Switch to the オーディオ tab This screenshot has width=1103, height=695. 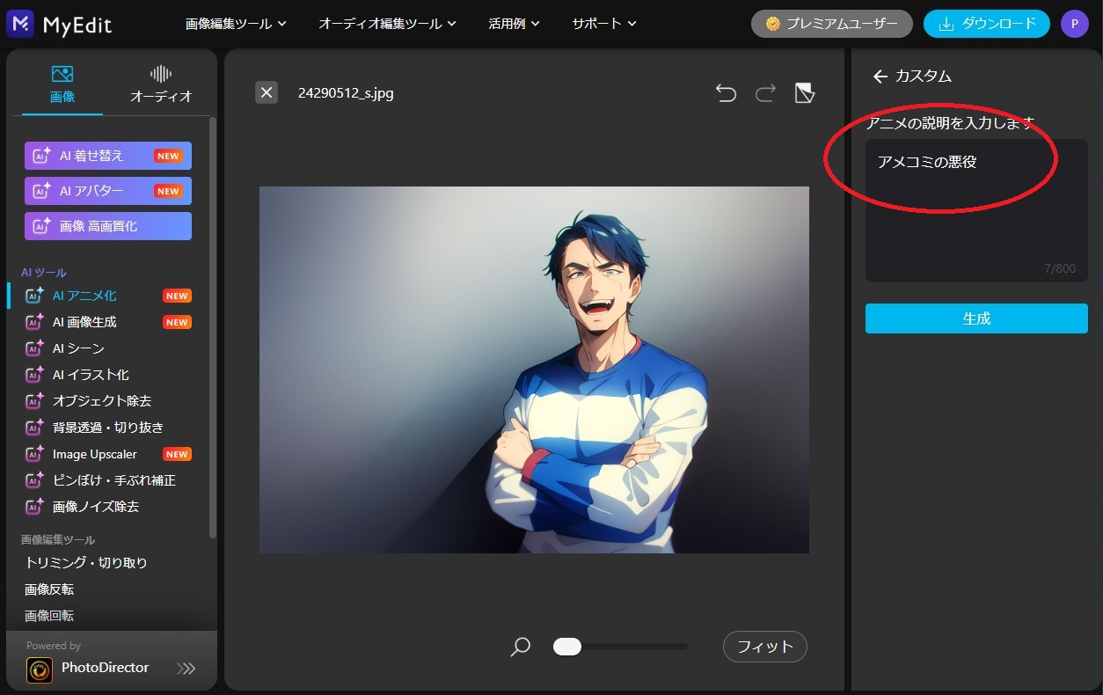pyautogui.click(x=161, y=84)
